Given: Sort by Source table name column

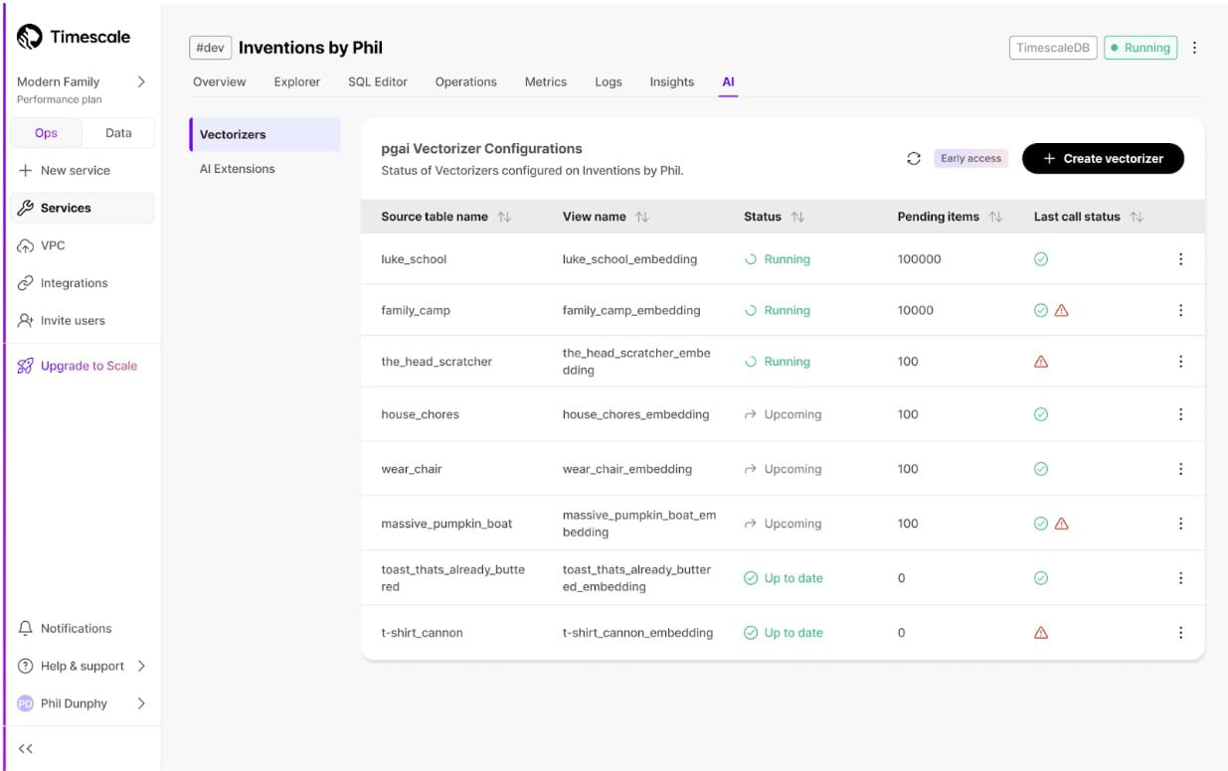Looking at the screenshot, I should click(x=504, y=217).
